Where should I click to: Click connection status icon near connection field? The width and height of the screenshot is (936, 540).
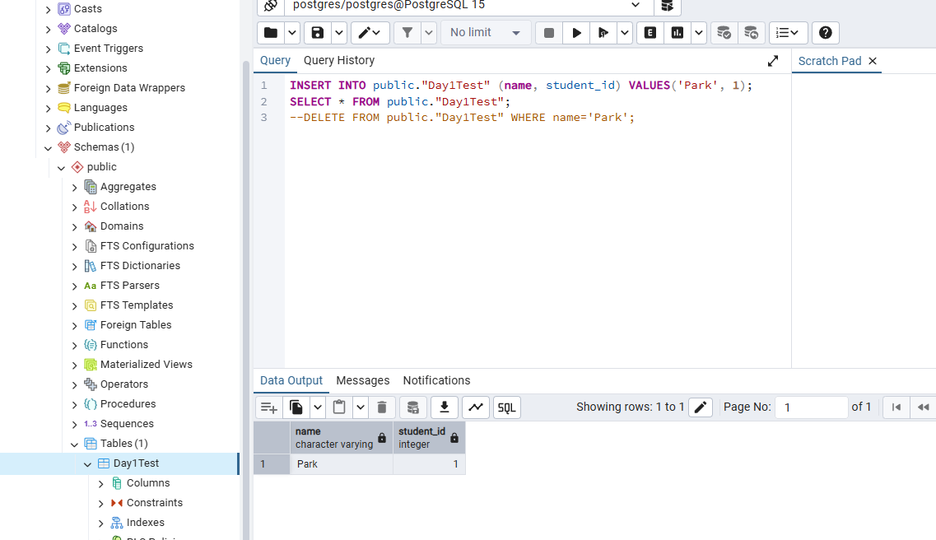[x=270, y=6]
